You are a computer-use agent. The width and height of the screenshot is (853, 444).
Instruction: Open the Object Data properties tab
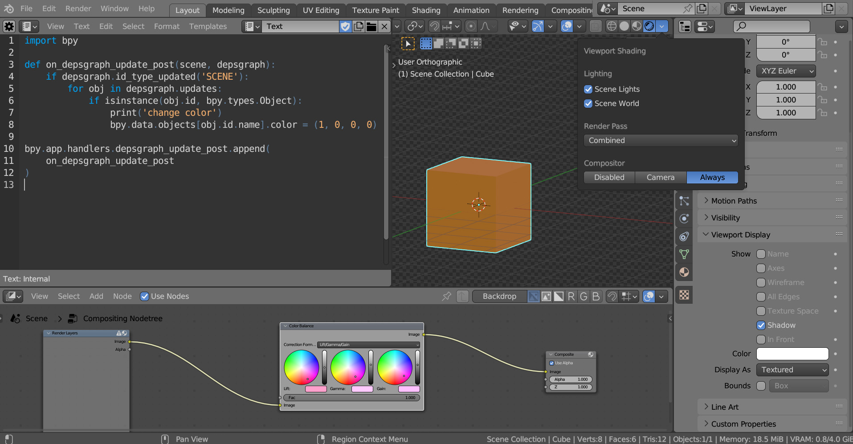[684, 254]
